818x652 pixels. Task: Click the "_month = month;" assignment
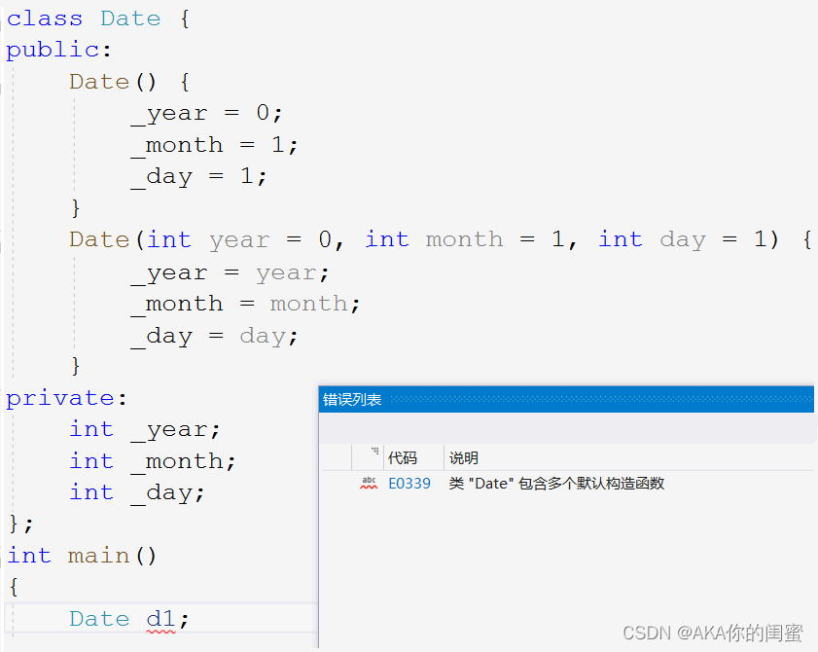pyautogui.click(x=245, y=305)
